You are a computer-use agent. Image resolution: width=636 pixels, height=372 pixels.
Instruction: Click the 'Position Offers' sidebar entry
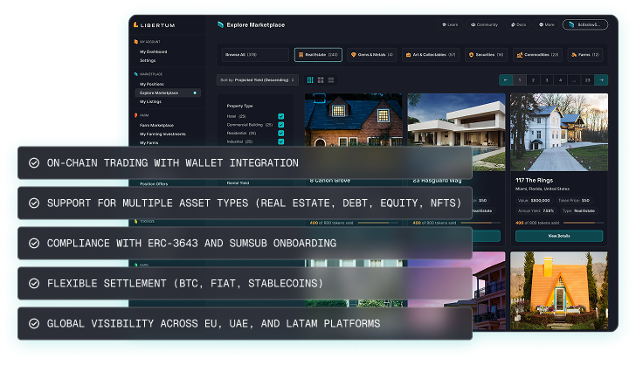(x=154, y=184)
